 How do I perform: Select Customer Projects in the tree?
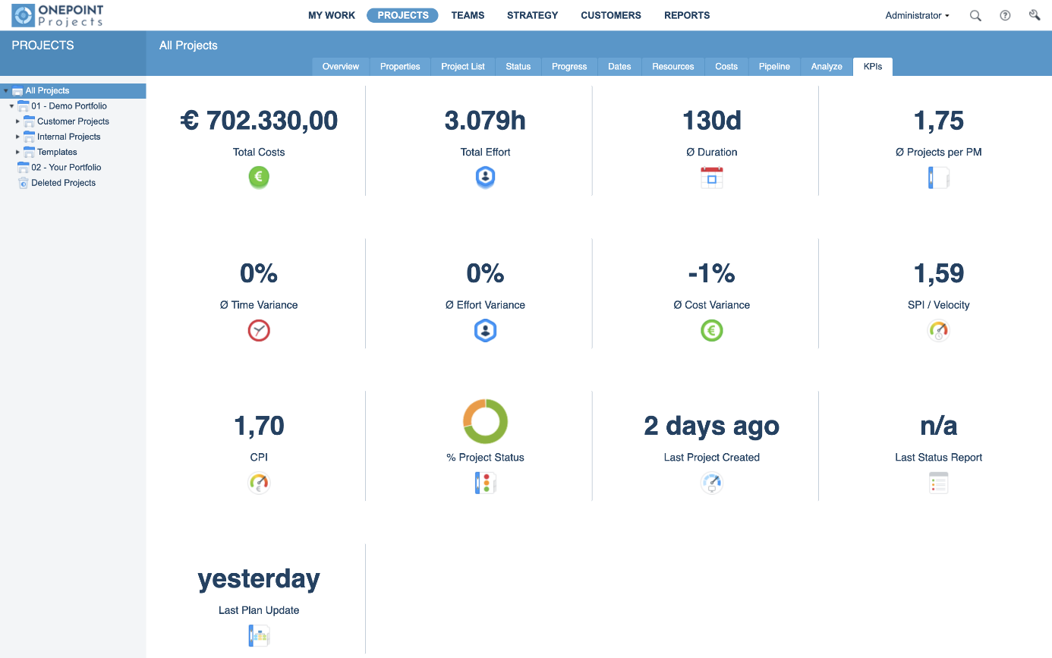pyautogui.click(x=73, y=121)
